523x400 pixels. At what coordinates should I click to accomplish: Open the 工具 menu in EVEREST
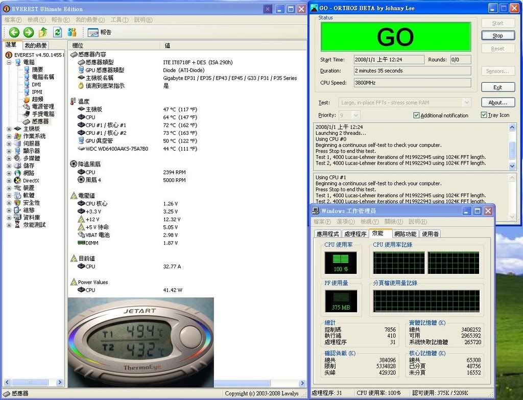120,20
